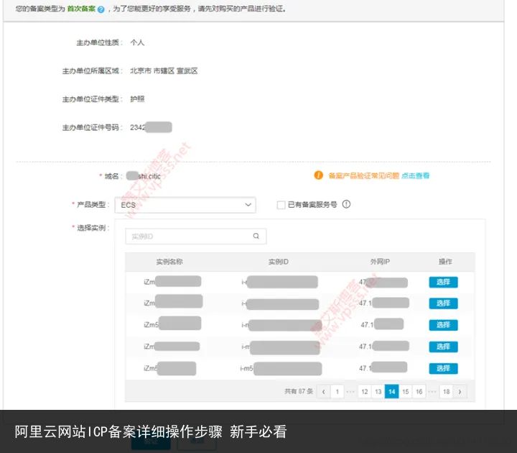Click the 北京市 市辖区 宣武区 value
Screen dimensions: 517x453
pos(164,70)
